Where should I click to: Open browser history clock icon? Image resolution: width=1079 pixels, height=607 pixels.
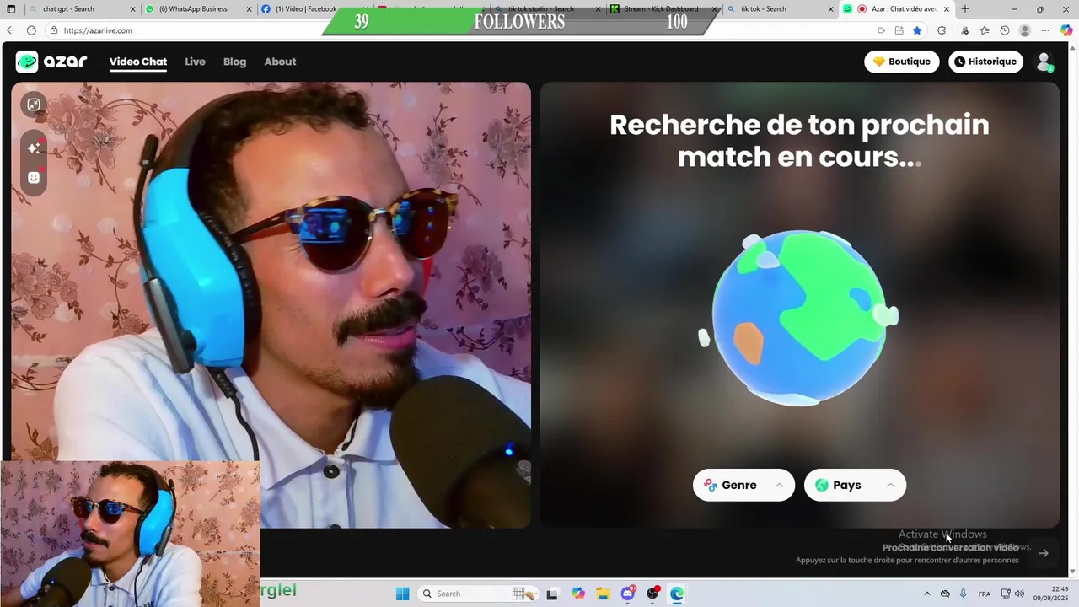(1005, 30)
